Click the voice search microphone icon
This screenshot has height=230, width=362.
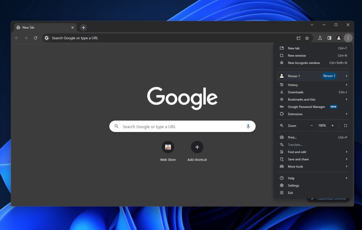coord(248,127)
